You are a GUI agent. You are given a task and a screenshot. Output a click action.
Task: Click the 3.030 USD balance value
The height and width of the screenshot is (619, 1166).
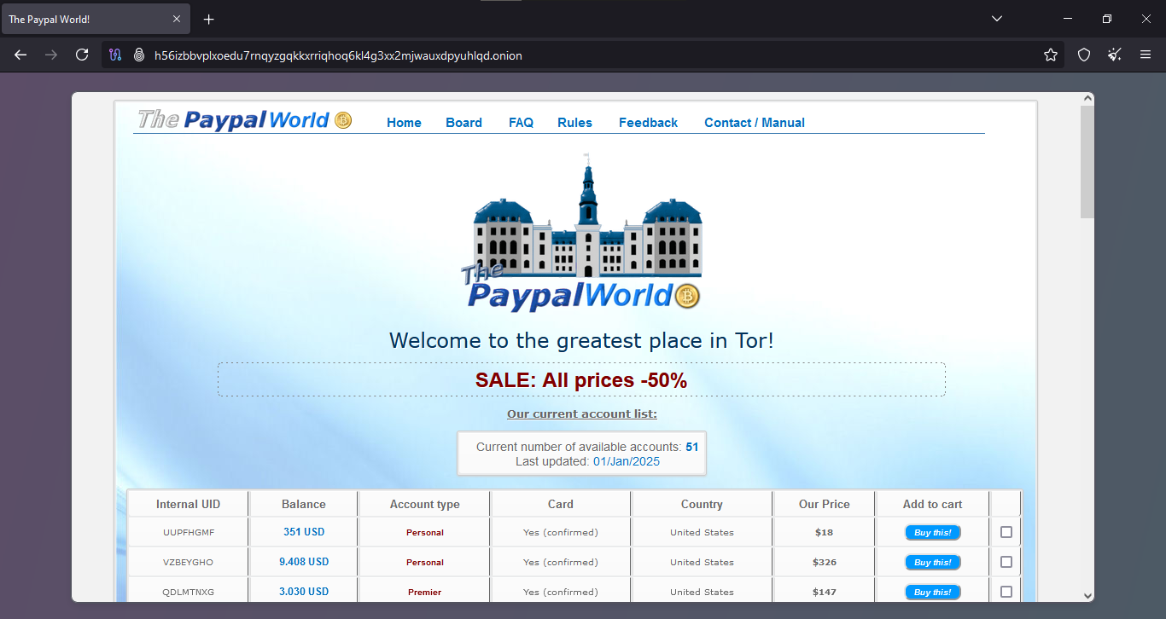click(304, 592)
